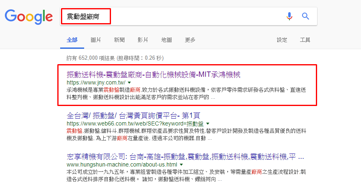
Task: Expand arrow next to www.jny.com.tw URL
Action: [x=129, y=82]
